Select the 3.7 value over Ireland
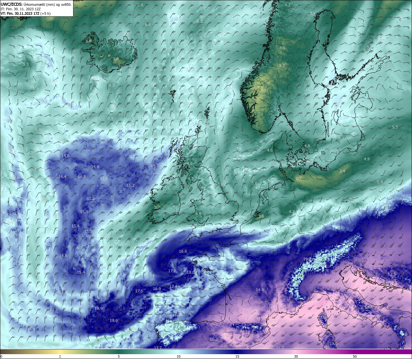Viewport: 412px width, 359px height. point(157,207)
